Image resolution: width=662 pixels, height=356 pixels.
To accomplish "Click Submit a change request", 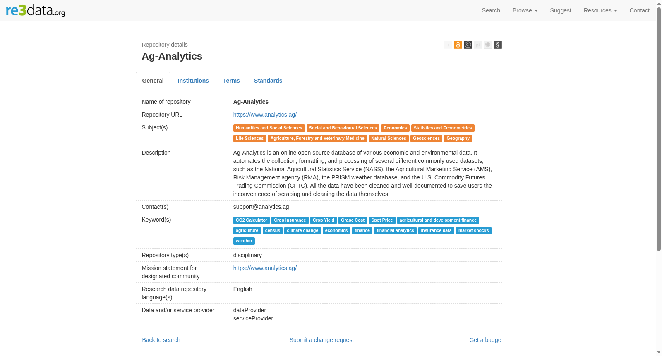I will click(x=321, y=340).
